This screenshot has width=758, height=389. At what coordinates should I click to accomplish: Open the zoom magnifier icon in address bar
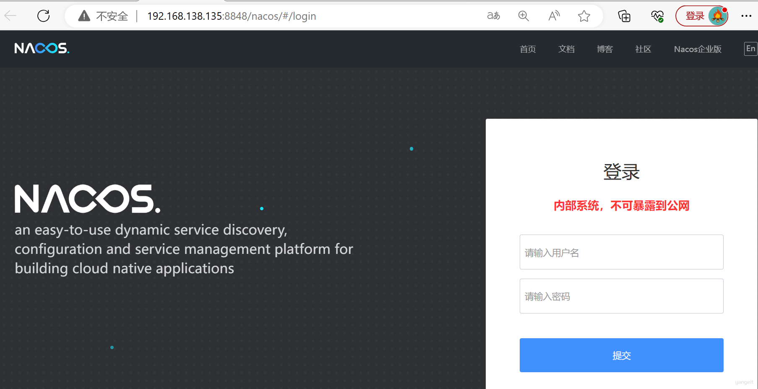[x=524, y=16]
